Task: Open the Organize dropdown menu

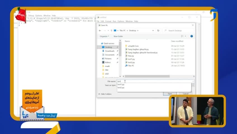Action: tap(104, 36)
